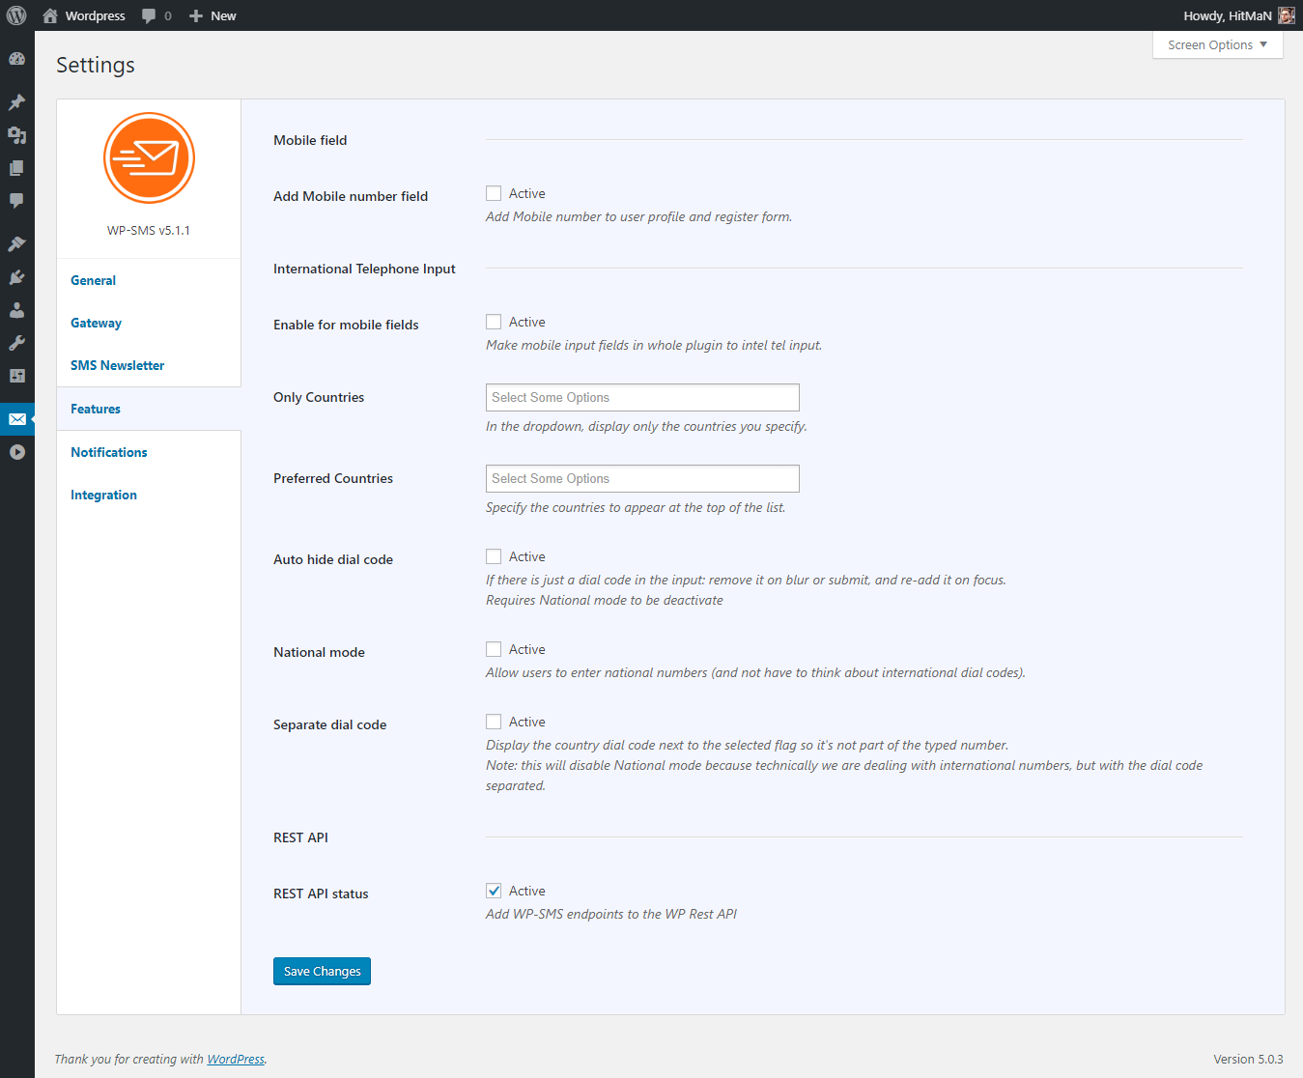Image resolution: width=1303 pixels, height=1078 pixels.
Task: Open the Dashboard icon in sidebar
Action: [16, 59]
